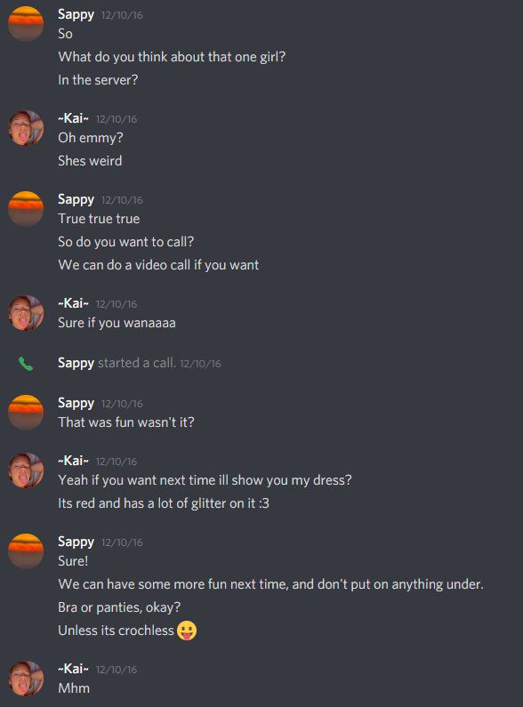Screen dimensions: 523x707
Task: Click Sappy's avatar beside the first "So" message
Action: (26, 24)
